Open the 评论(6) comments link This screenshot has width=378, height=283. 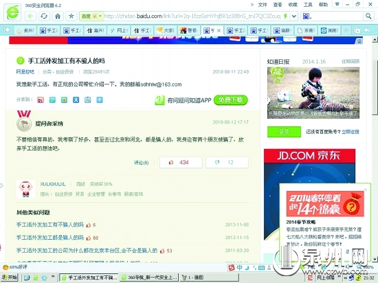point(142,163)
